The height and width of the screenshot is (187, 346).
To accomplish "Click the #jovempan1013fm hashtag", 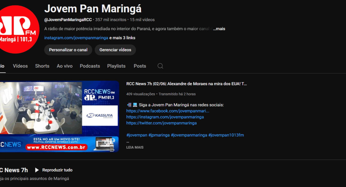I will point(226,135).
